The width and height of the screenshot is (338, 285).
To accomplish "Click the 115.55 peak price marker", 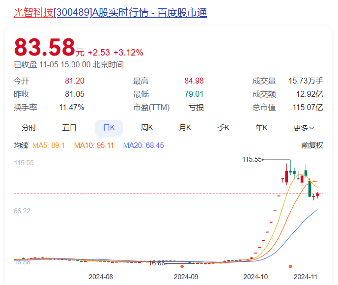I will [x=252, y=160].
